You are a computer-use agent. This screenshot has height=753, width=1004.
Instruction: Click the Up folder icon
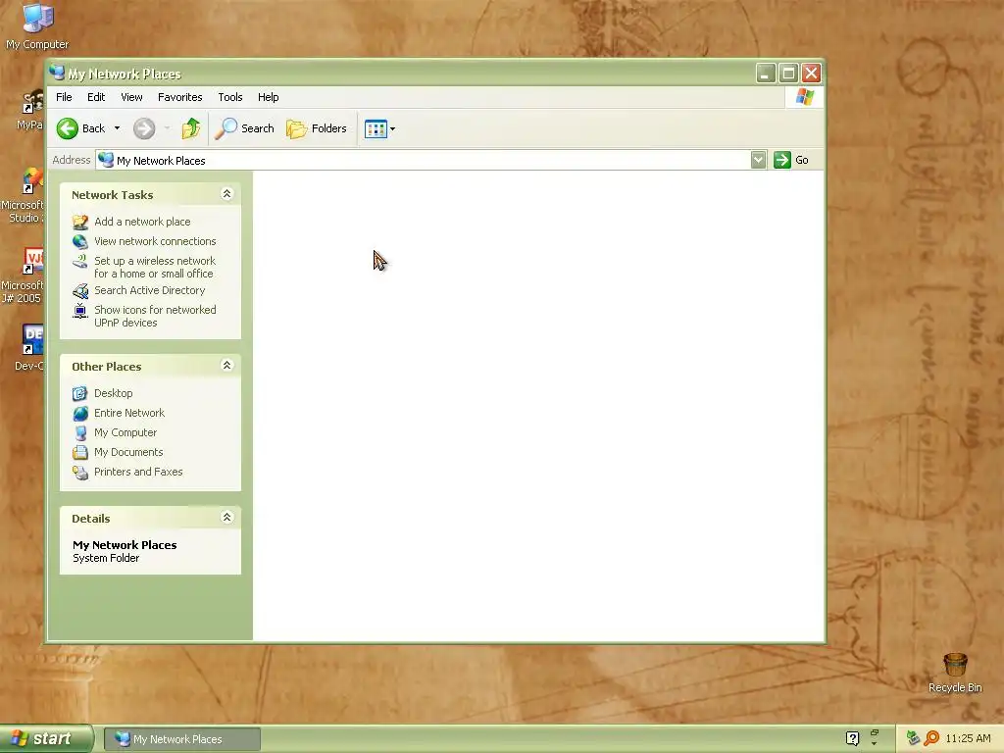(191, 128)
